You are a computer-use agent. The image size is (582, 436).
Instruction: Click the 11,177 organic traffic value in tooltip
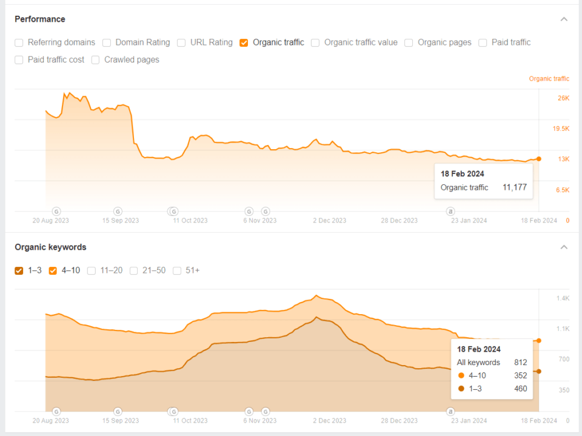[x=515, y=187]
